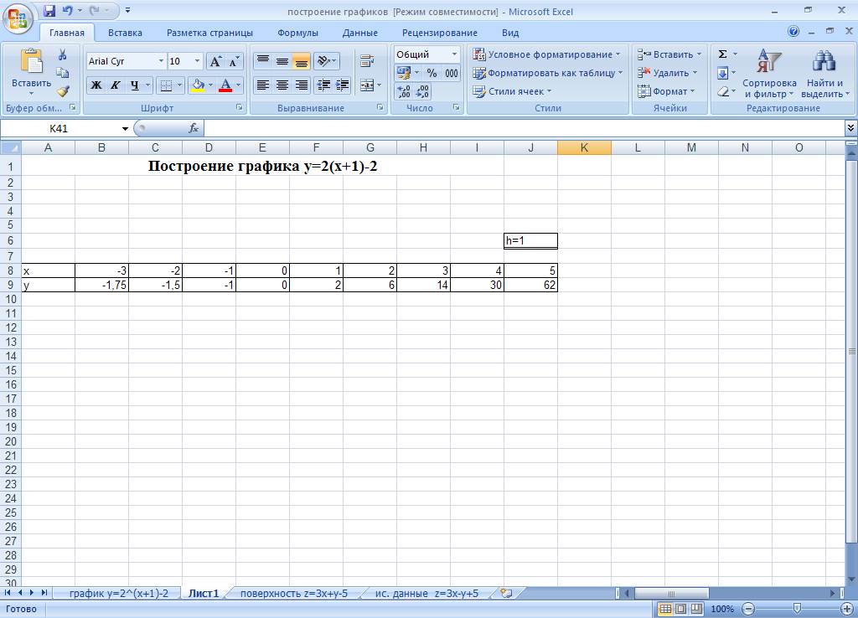
Task: Center text horizontally with align center icon
Action: click(x=282, y=85)
